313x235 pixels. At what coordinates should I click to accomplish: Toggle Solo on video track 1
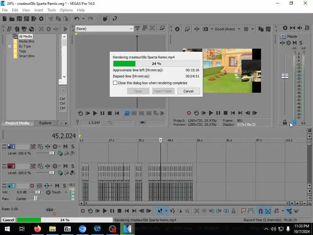(73, 147)
